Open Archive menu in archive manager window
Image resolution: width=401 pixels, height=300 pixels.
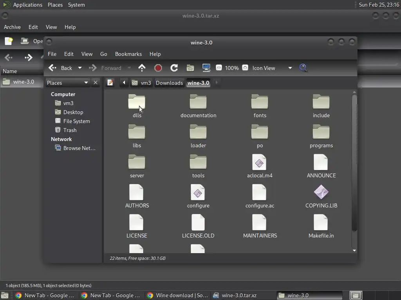coord(12,27)
